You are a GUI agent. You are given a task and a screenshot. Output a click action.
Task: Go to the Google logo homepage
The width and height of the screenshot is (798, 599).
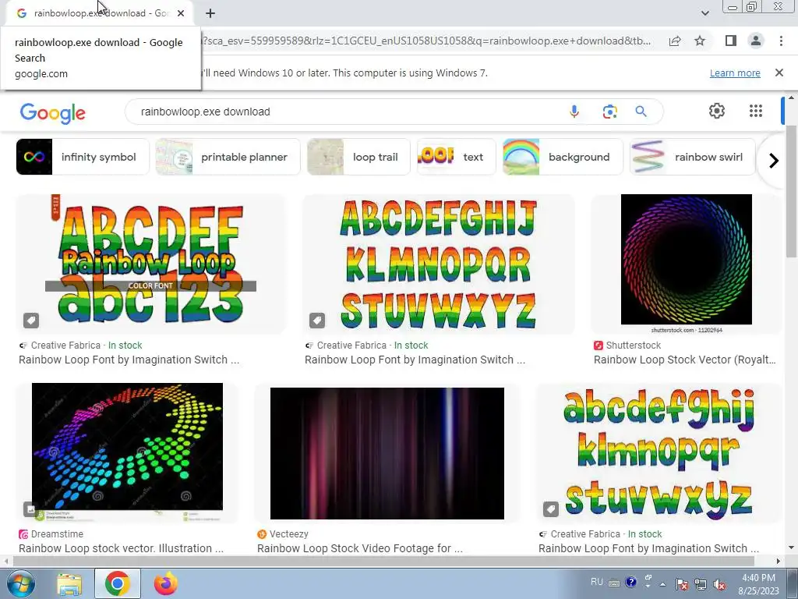tap(53, 112)
